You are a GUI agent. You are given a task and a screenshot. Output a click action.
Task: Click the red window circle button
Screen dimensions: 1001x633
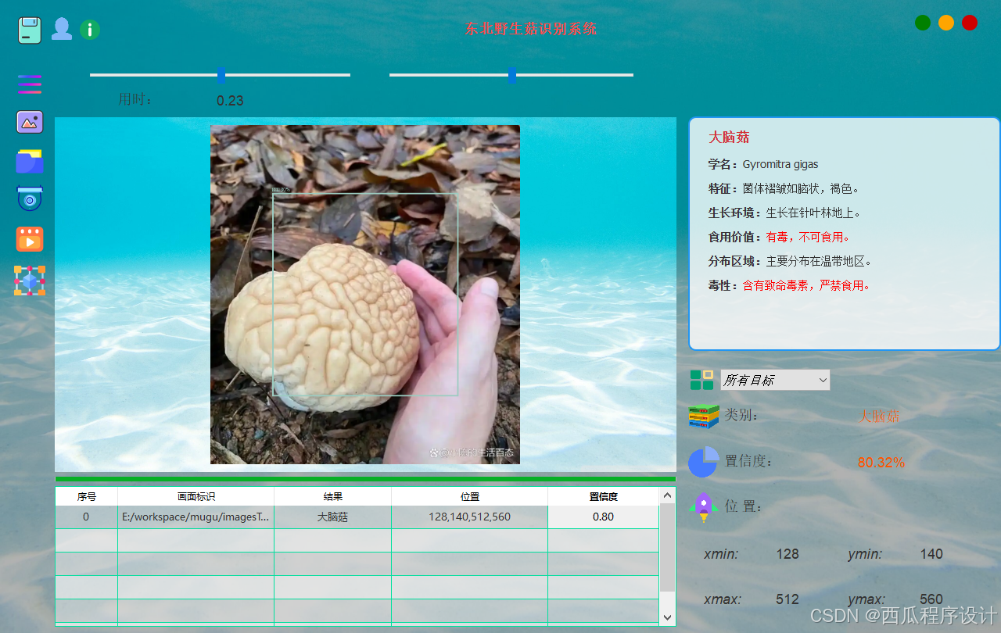click(970, 23)
